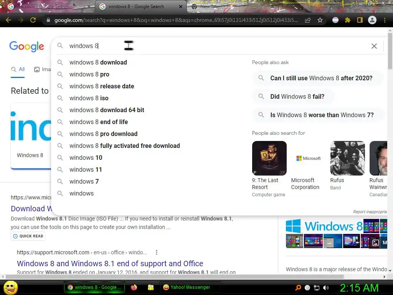This screenshot has width=393, height=295.
Task: Clear the search box with the X
Action: 374,46
